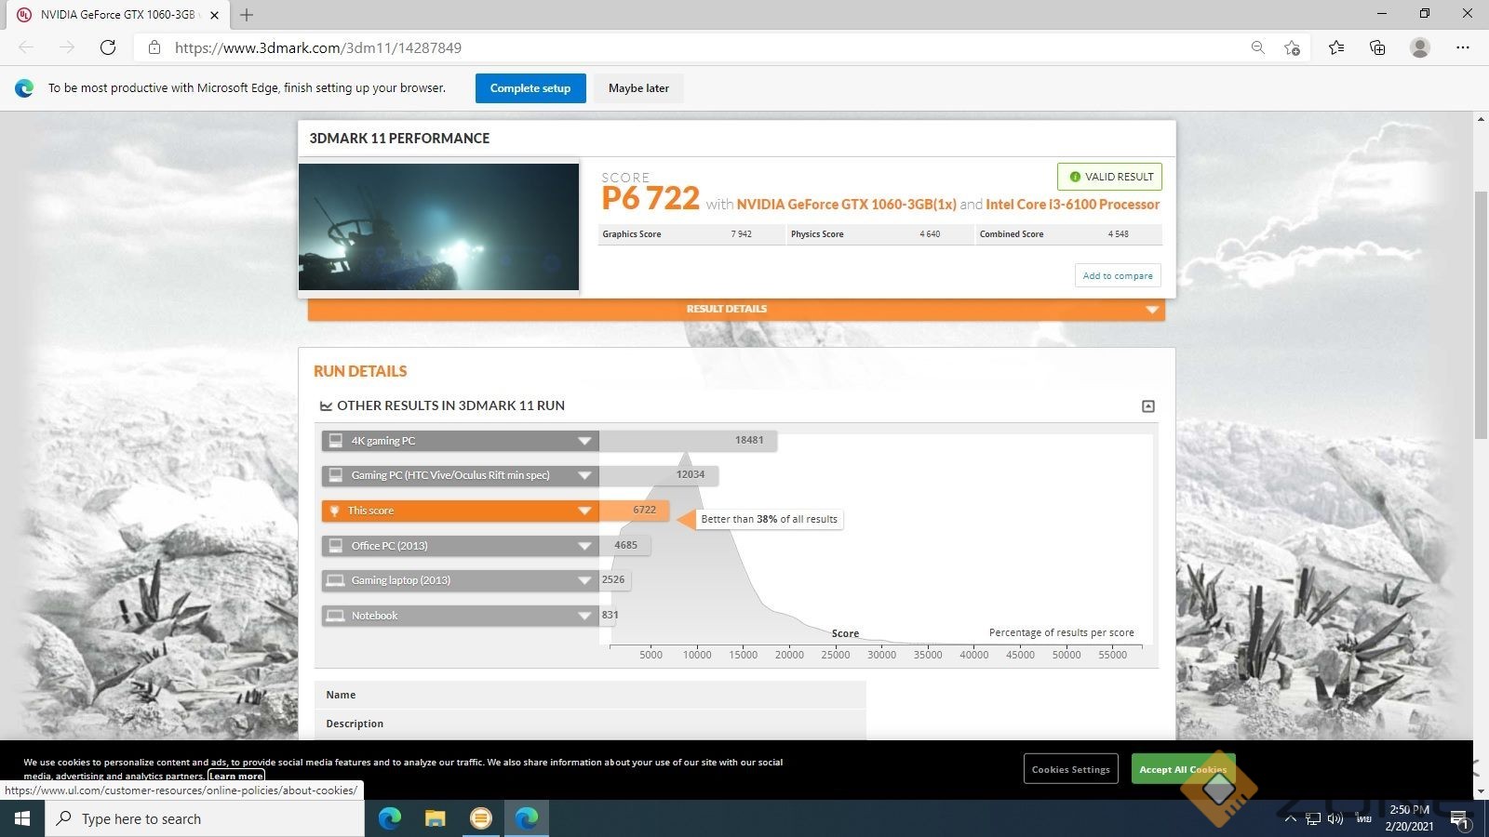Collapse the Other Results in 3DMark 11 Run section

(1148, 406)
